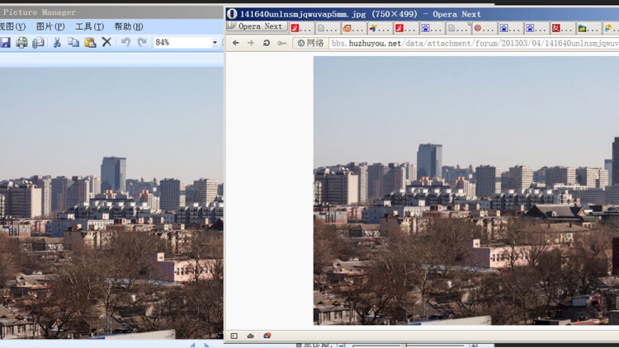Toggle the Opera panels button in status bar
This screenshot has width=619, height=348.
coord(234,336)
